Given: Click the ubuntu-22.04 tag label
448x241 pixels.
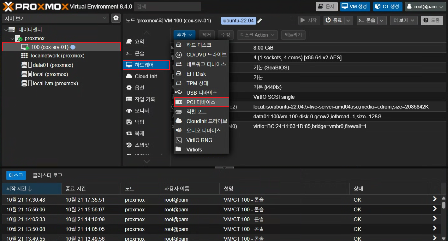Looking at the screenshot, I should 239,21.
